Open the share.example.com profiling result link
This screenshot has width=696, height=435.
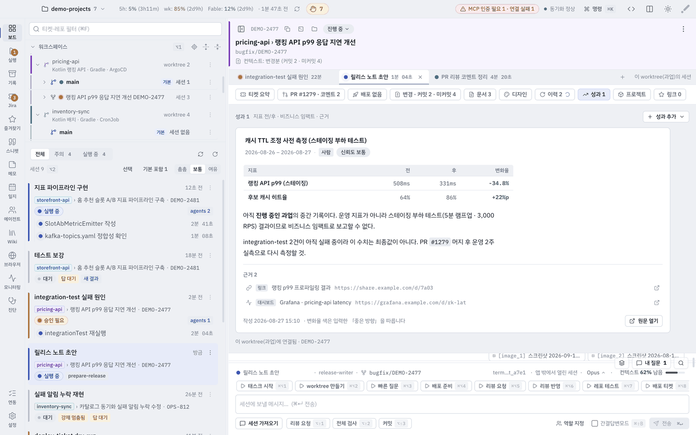[x=384, y=288]
